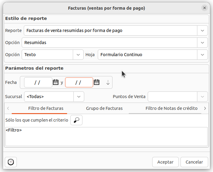Expand the Puntos de Venta dropdown
213x172 pixels.
tap(202, 97)
